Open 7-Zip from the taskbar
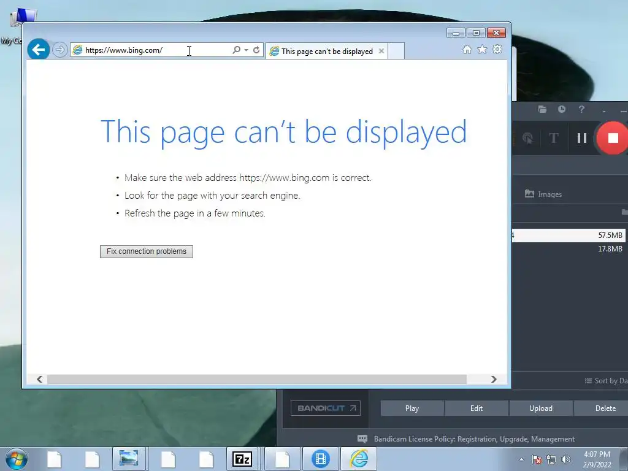This screenshot has width=628, height=471. click(x=242, y=459)
